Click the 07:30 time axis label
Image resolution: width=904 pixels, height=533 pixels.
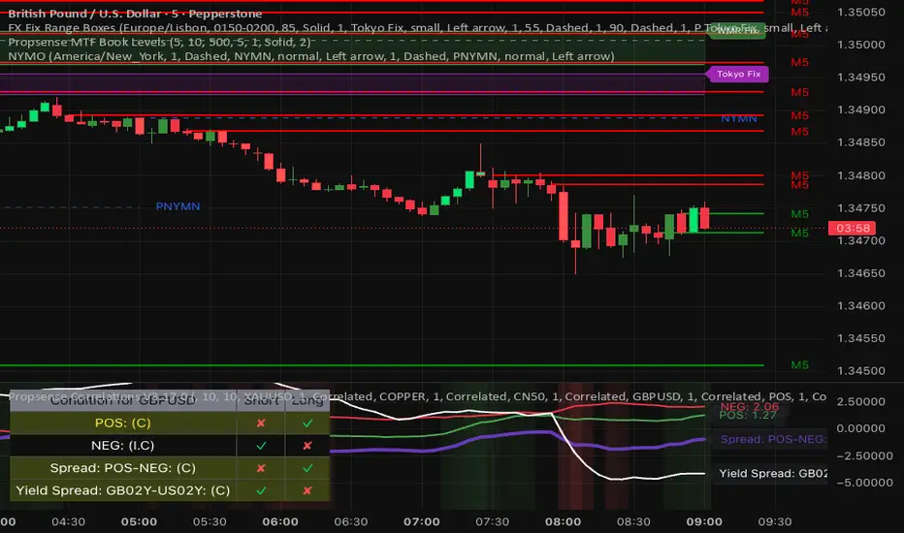click(x=493, y=522)
